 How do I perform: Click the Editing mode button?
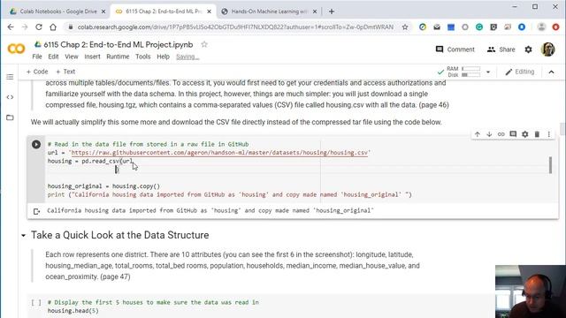(520, 72)
